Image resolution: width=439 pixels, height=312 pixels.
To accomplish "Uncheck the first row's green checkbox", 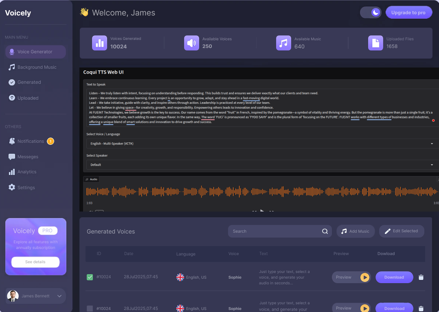I will tap(90, 277).
